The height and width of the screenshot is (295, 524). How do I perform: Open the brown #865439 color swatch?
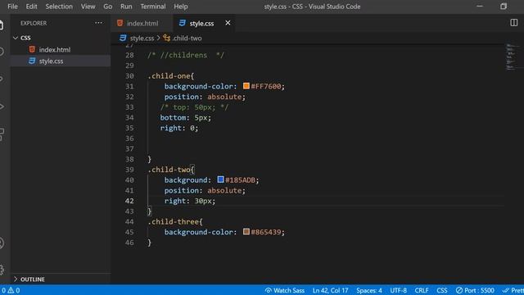click(x=246, y=232)
